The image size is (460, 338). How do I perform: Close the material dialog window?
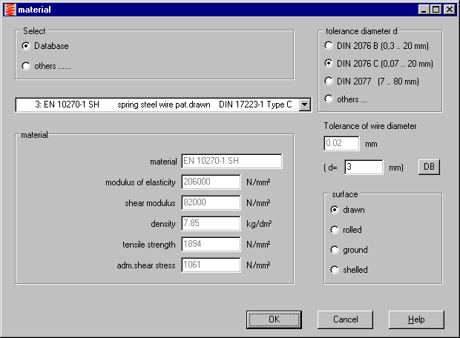(x=450, y=10)
